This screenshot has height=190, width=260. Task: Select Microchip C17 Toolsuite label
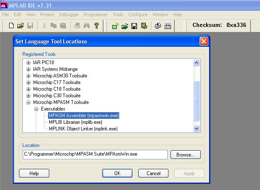click(x=57, y=82)
